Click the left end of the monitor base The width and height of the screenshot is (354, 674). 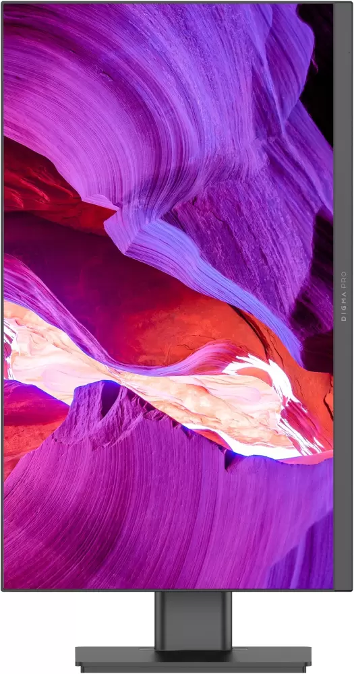coord(90,659)
